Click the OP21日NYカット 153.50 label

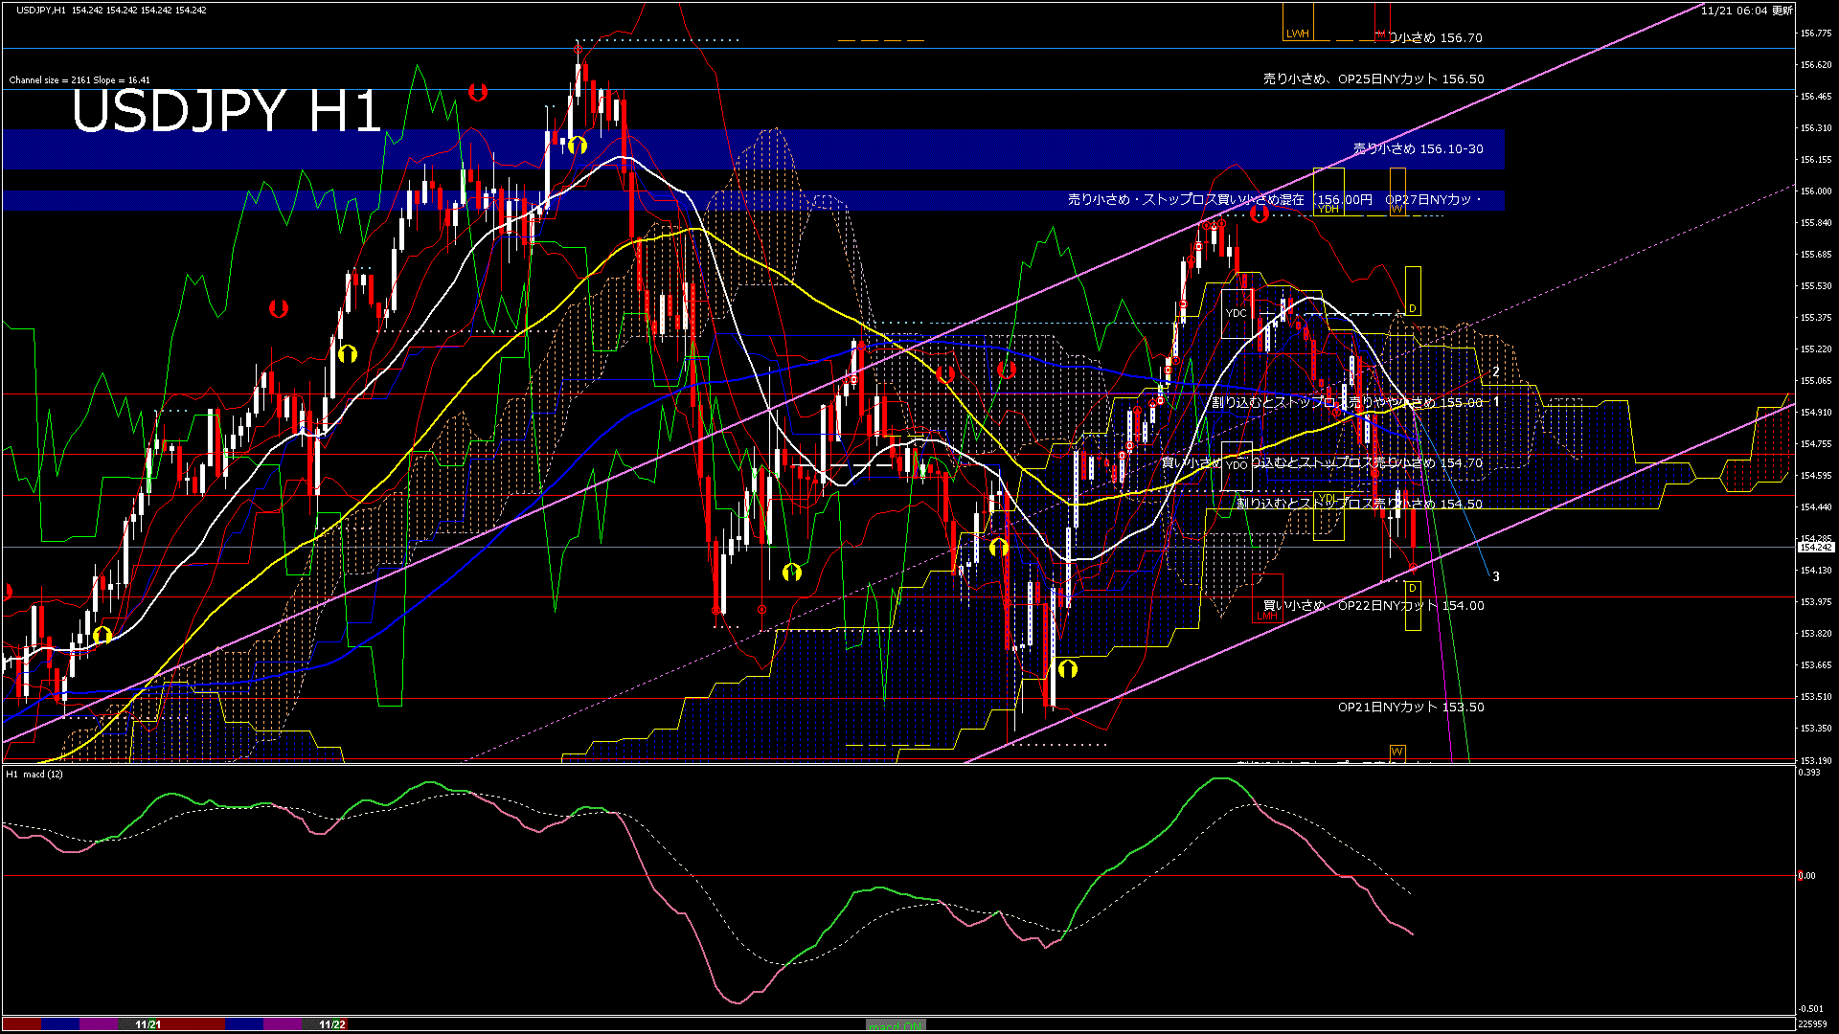pos(1410,707)
